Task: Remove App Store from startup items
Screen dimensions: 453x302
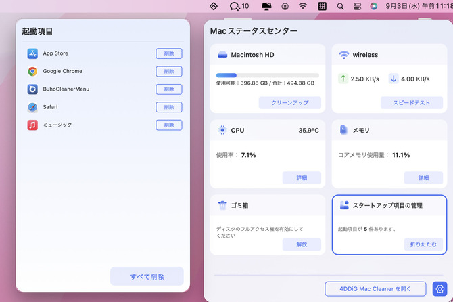Action: [x=169, y=53]
